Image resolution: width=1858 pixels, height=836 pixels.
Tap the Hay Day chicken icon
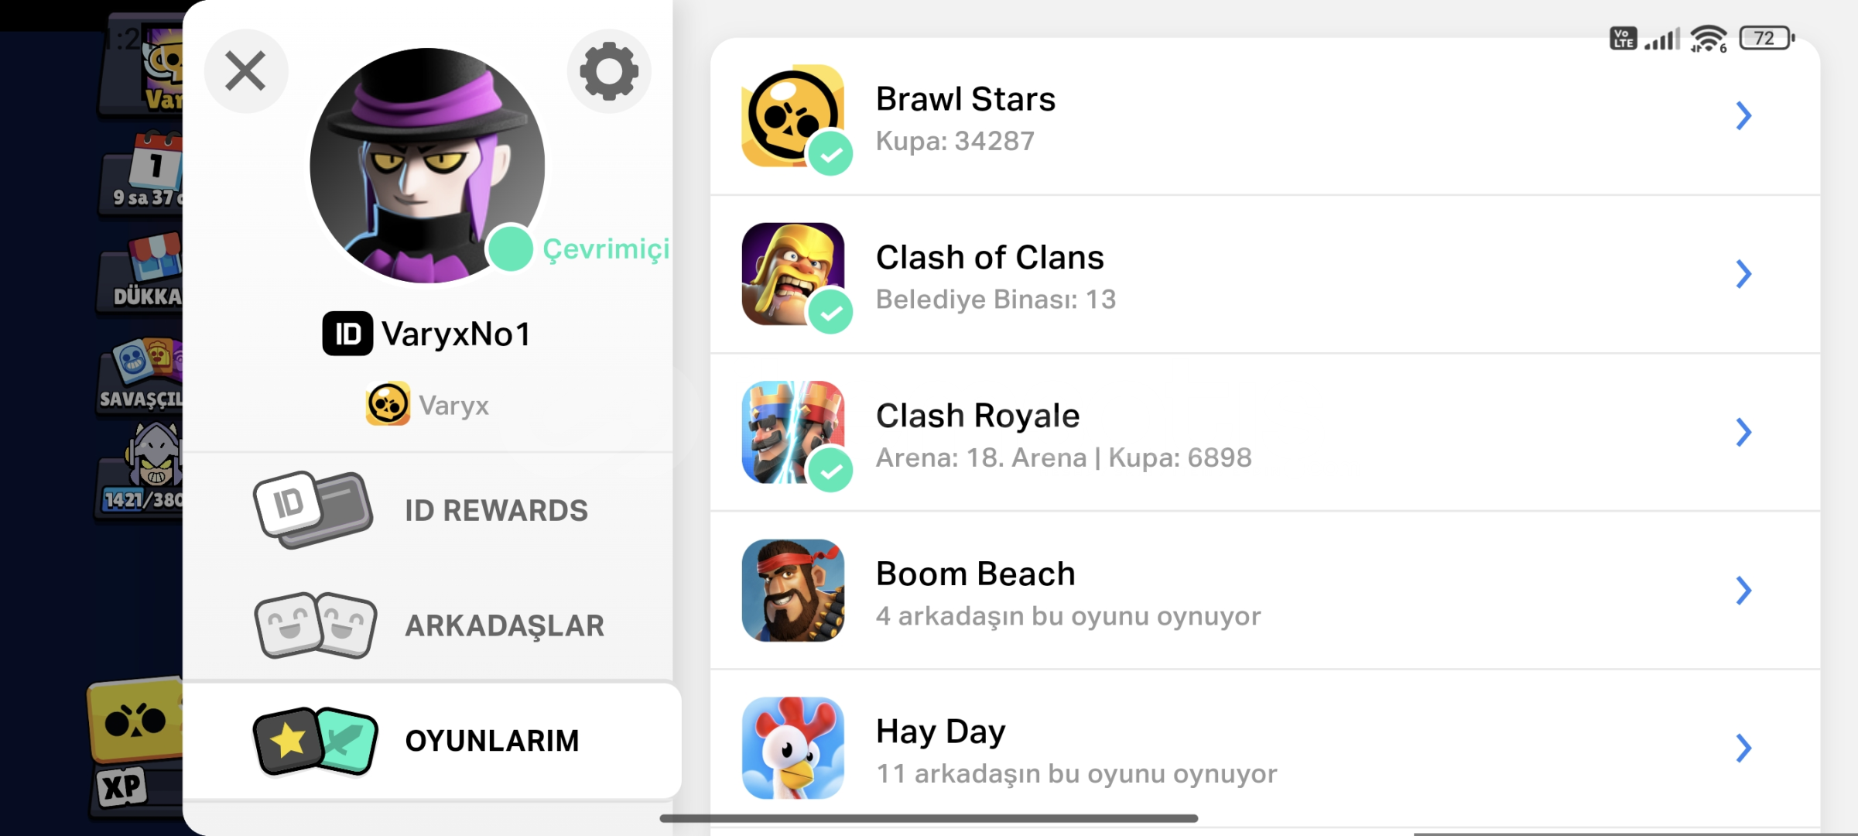[792, 748]
